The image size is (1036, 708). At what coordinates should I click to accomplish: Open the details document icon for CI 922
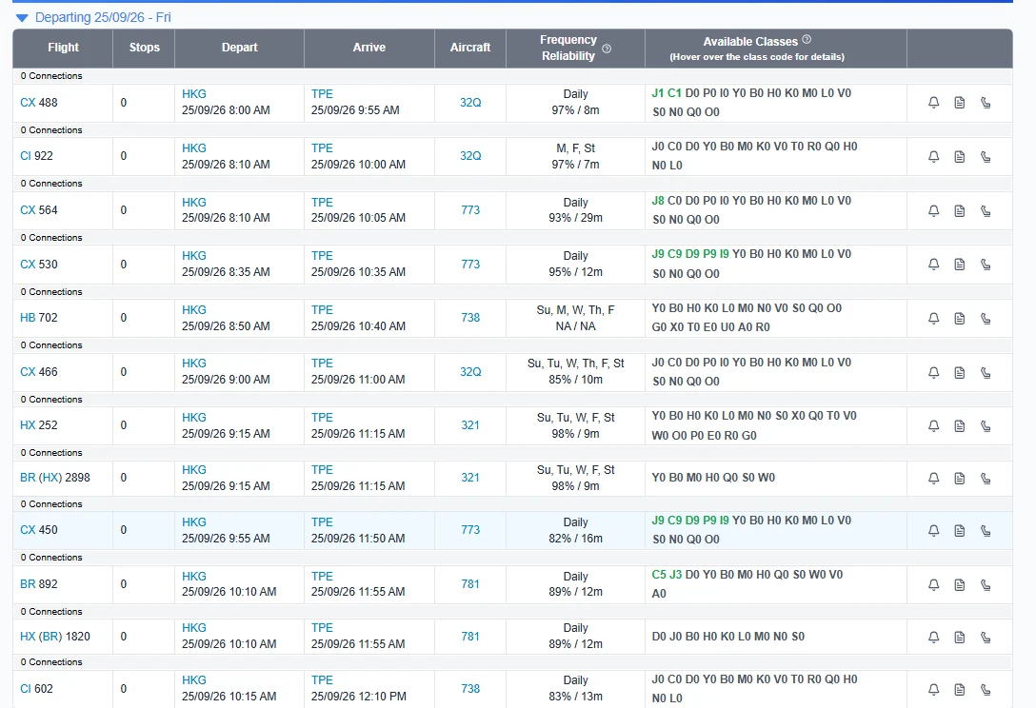click(960, 156)
